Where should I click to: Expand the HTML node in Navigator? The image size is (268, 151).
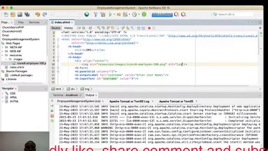point(3,97)
